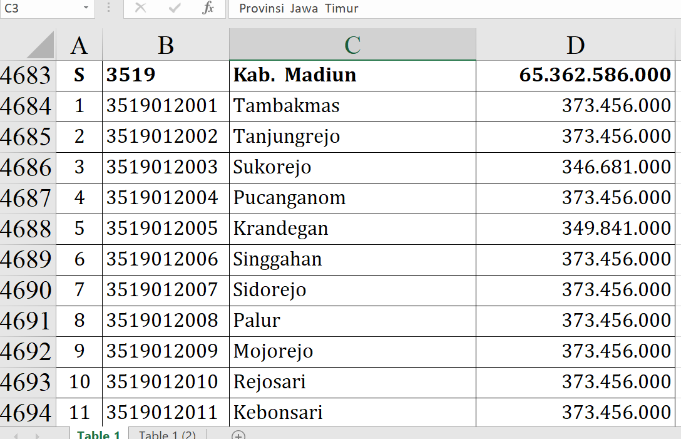681x439 pixels.
Task: Select row header 4690
Action: click(27, 291)
